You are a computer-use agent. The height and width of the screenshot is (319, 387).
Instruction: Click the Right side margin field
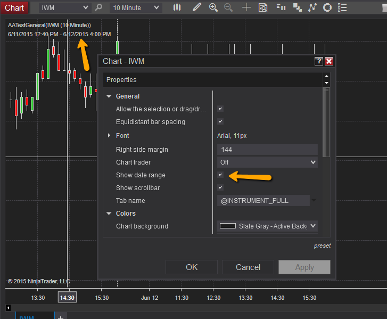click(267, 149)
